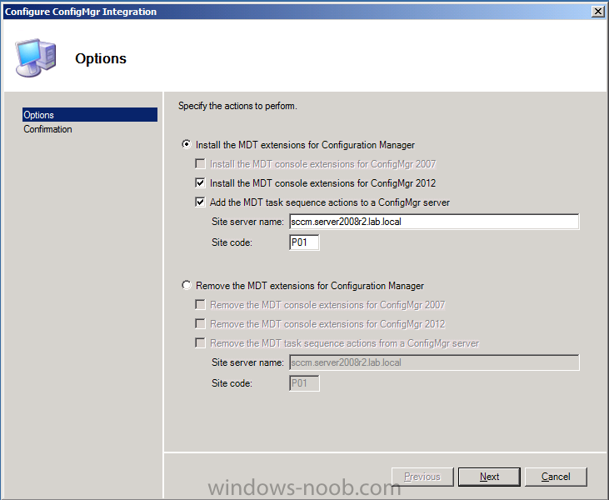Focus the install Site server name field
This screenshot has height=500, width=609.
[x=434, y=222]
